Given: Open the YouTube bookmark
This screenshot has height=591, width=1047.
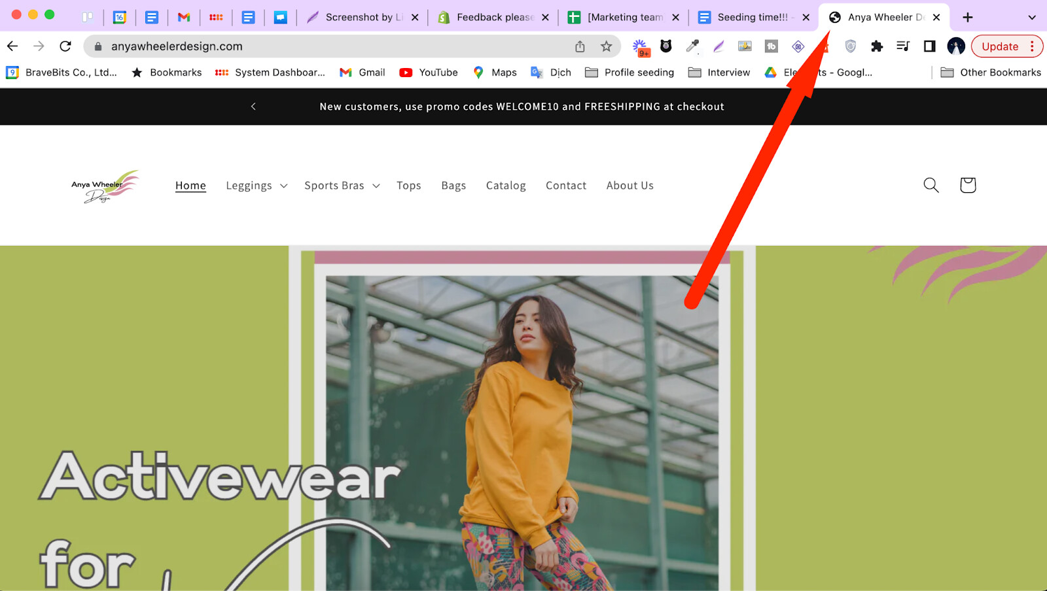Looking at the screenshot, I should (x=429, y=73).
